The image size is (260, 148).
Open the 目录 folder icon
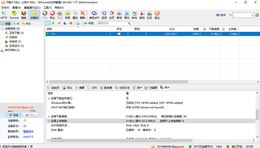pyautogui.click(x=67, y=15)
